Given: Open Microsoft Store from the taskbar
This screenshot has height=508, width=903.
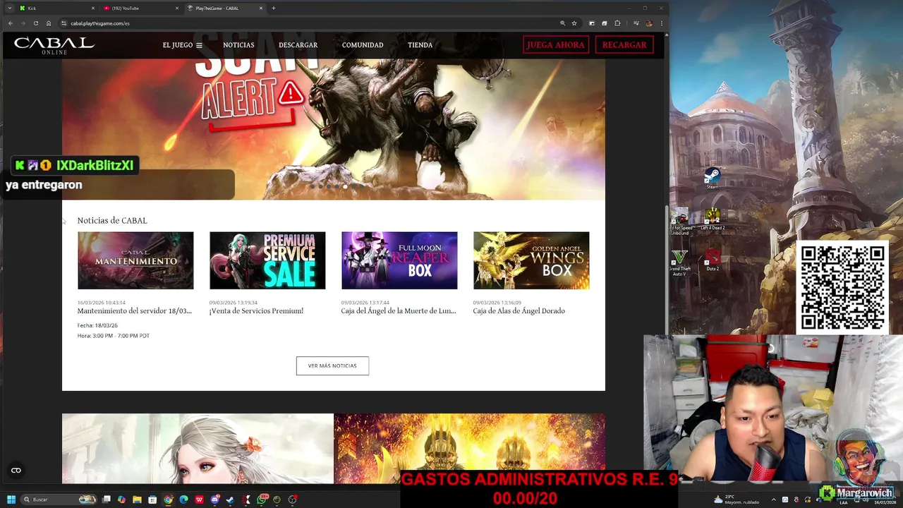Looking at the screenshot, I should 152,500.
